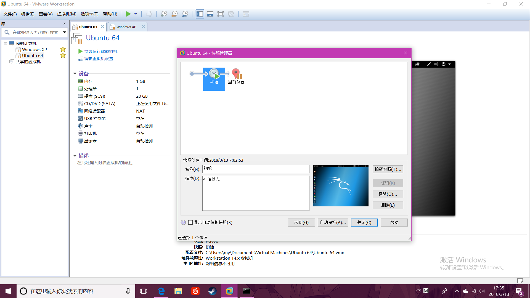Click 编辑虚拟机设置 link
This screenshot has width=530, height=298.
point(99,58)
